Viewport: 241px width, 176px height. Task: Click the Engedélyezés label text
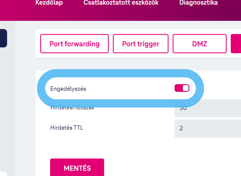click(68, 89)
